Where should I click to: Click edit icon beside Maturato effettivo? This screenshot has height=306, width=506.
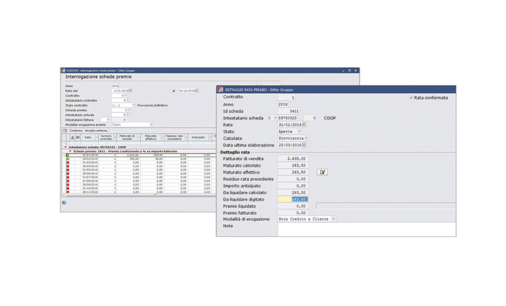(323, 172)
